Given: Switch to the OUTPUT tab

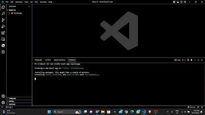Looking at the screenshot, I should pyautogui.click(x=48, y=60).
